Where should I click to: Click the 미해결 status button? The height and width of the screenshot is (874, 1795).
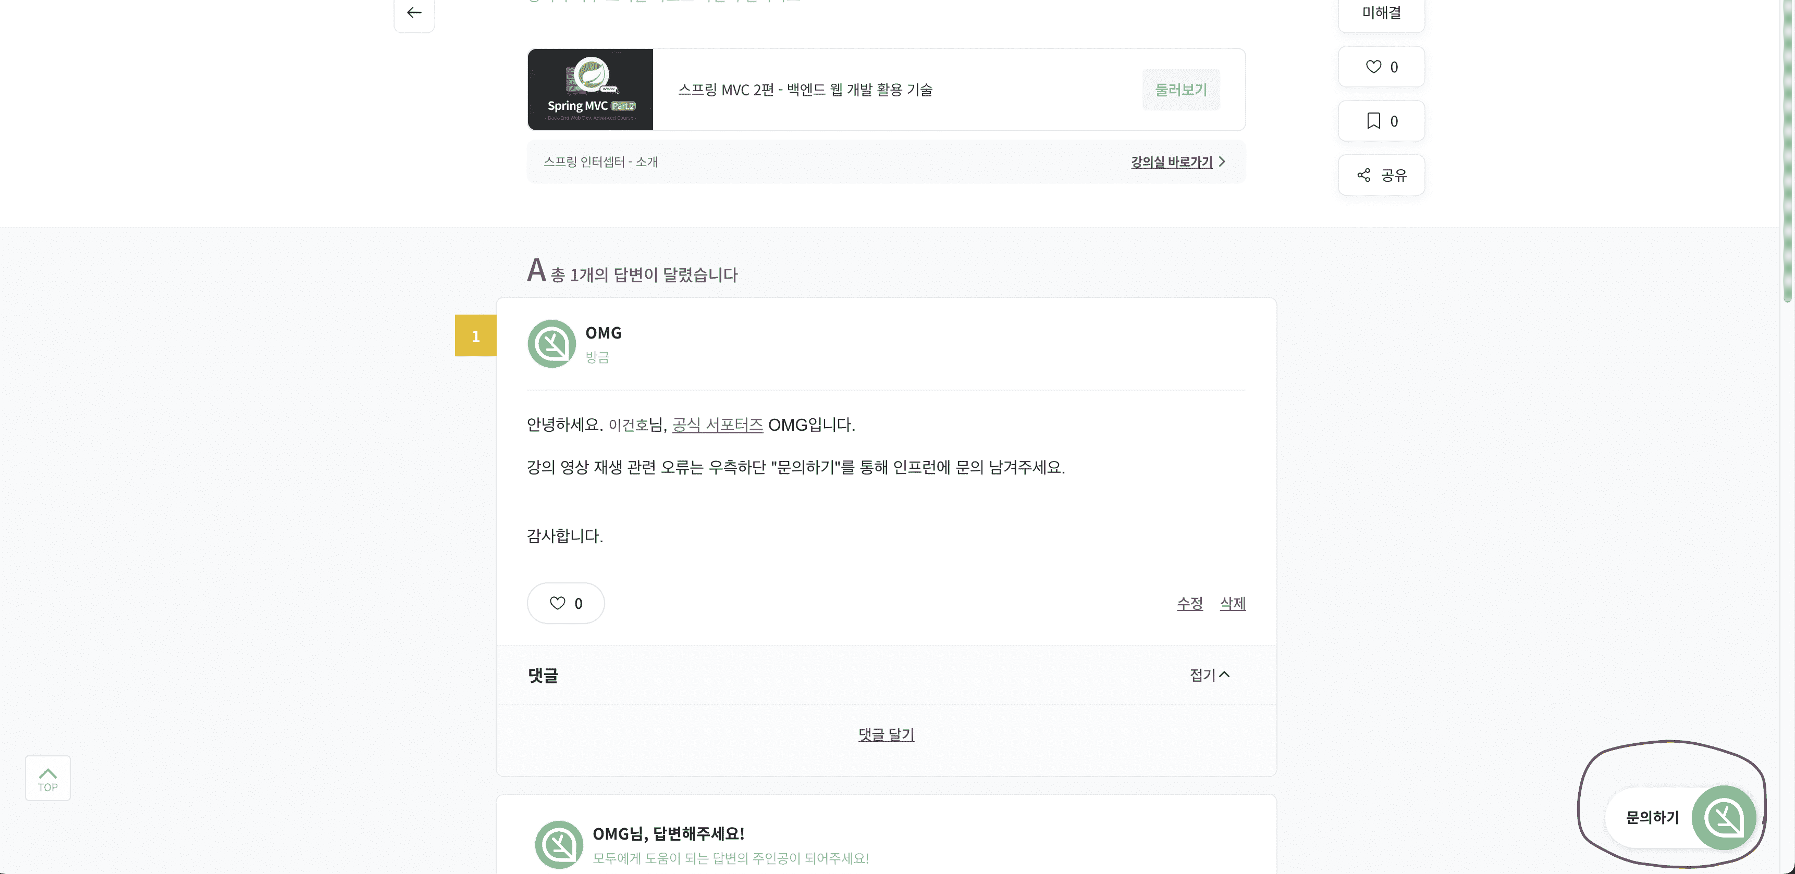(x=1381, y=13)
